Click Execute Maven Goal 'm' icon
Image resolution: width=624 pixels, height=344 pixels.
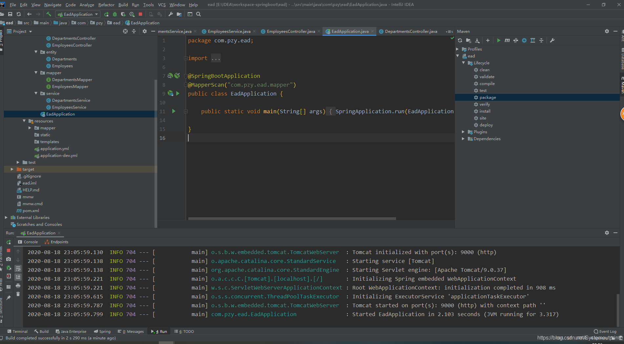click(x=507, y=40)
